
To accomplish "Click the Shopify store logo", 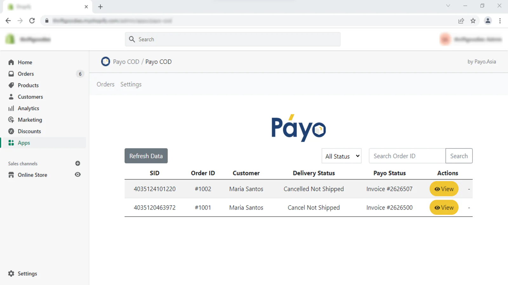I will pyautogui.click(x=10, y=39).
